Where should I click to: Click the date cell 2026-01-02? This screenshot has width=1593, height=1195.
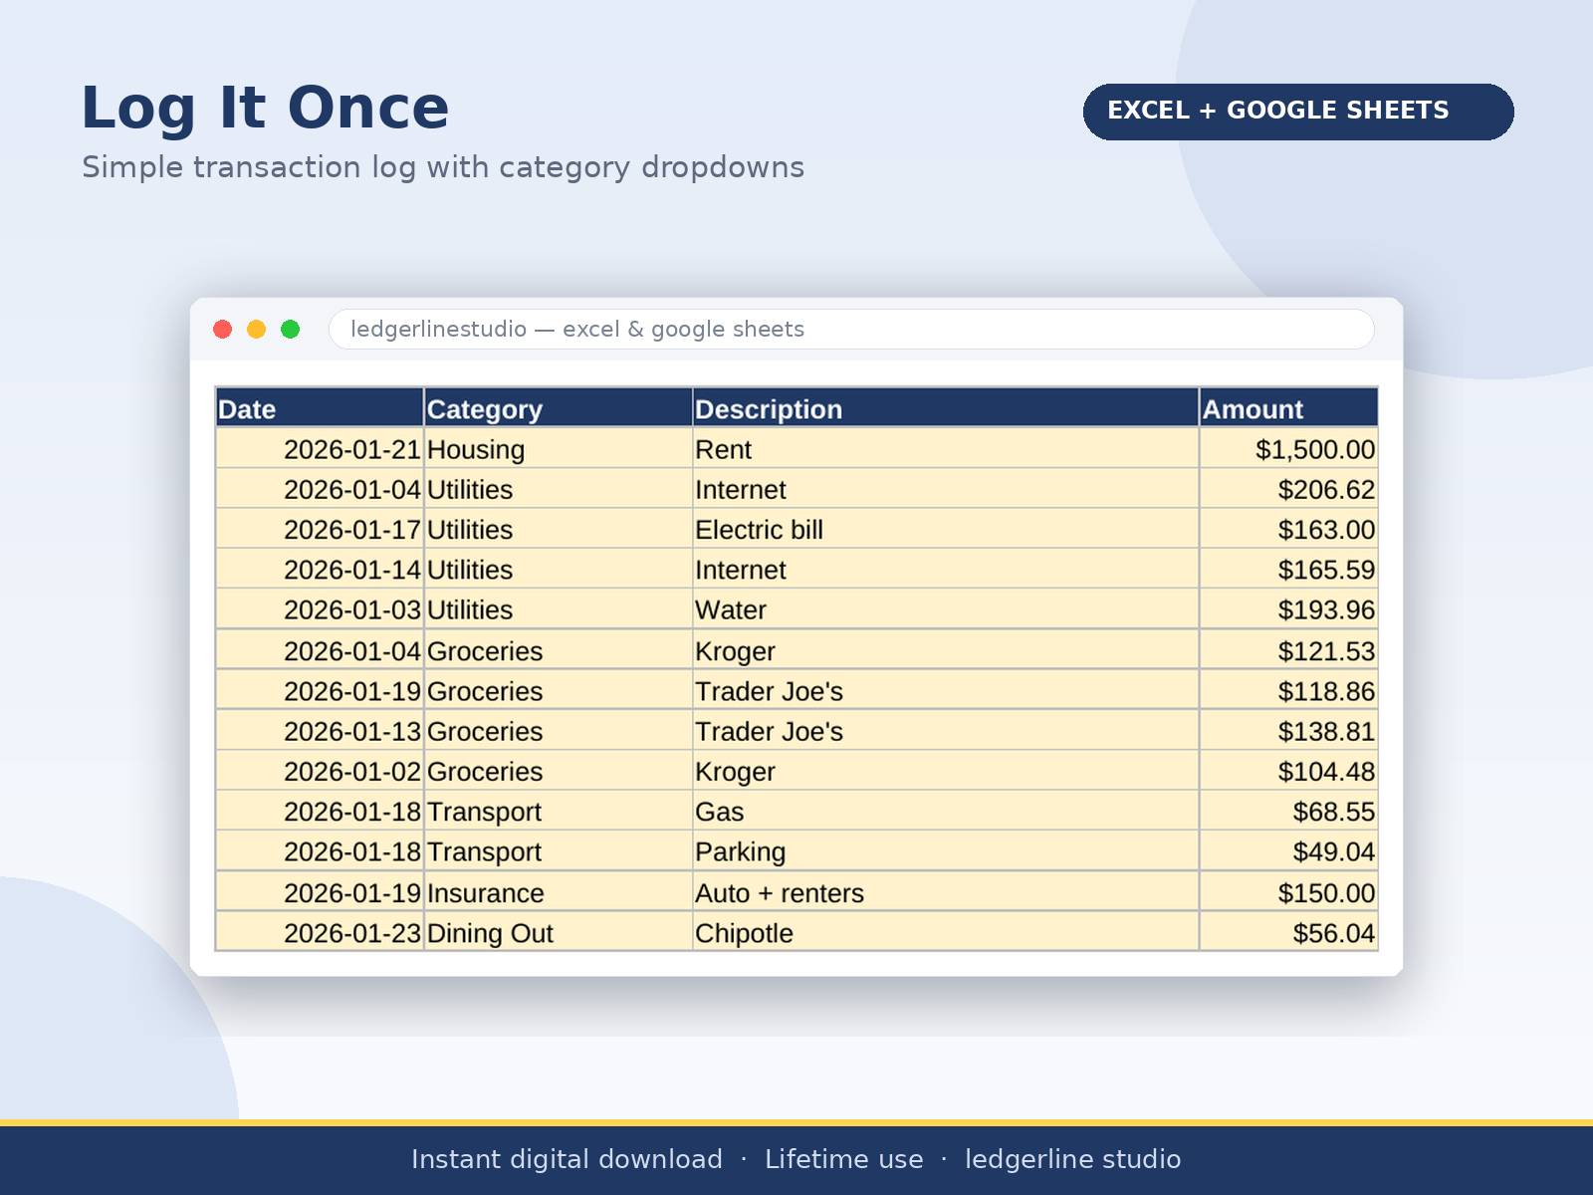(x=320, y=771)
